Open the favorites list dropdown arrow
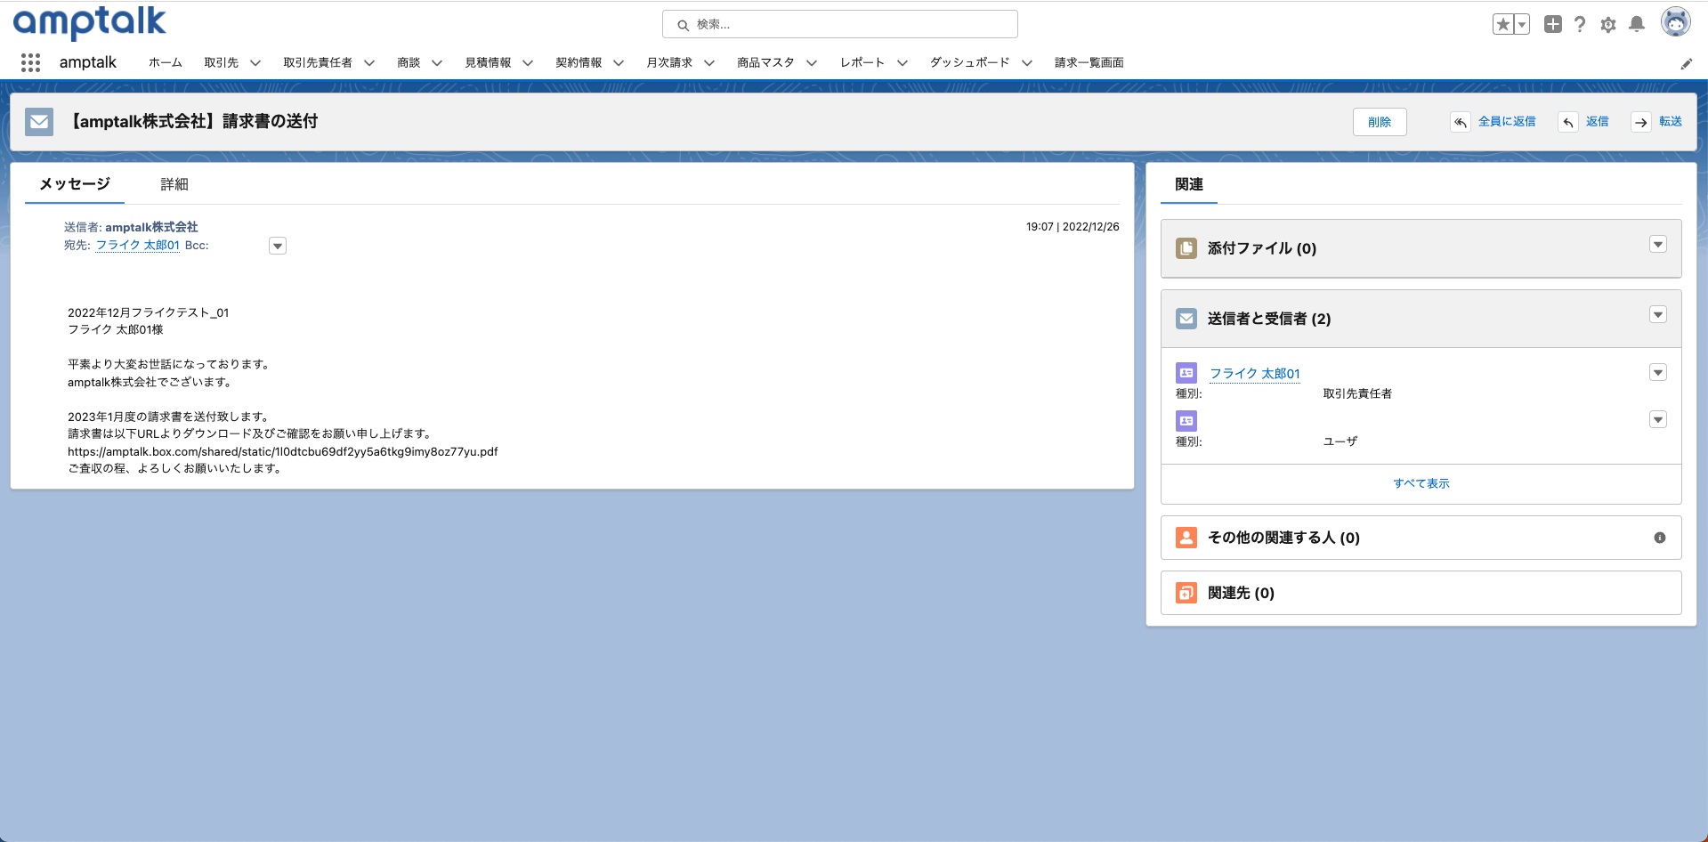 click(x=1522, y=25)
